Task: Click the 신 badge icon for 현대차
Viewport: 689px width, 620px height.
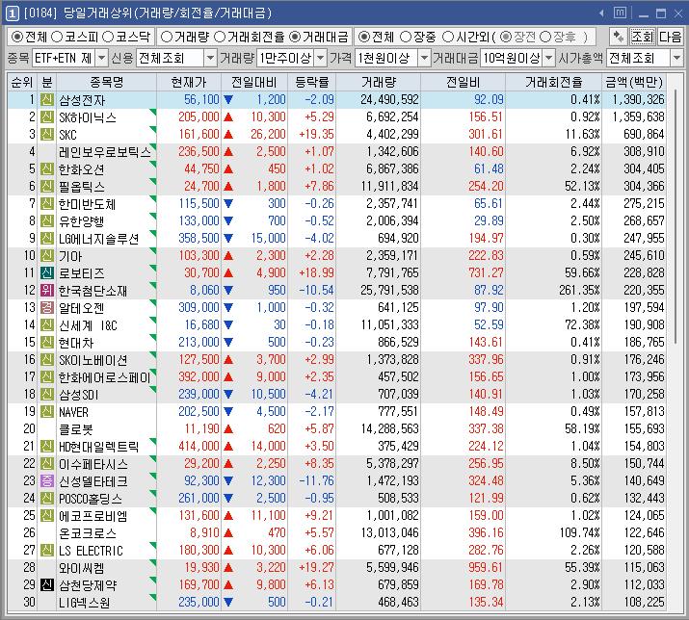Action: pos(47,342)
